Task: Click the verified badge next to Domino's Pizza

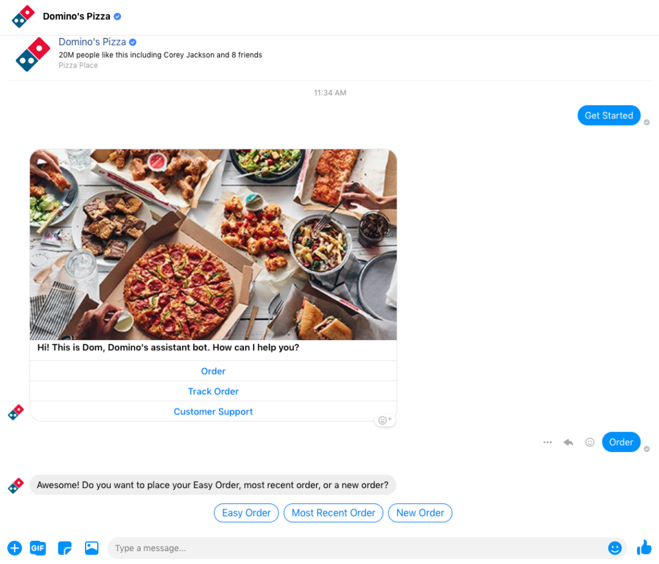Action: point(116,16)
